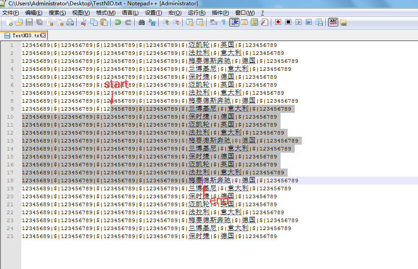Click the word 英国 on line 6
Image resolution: width=418 pixels, height=269 pixels.
(x=227, y=85)
